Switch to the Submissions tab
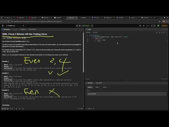This screenshot has width=169, height=127. click(32, 29)
